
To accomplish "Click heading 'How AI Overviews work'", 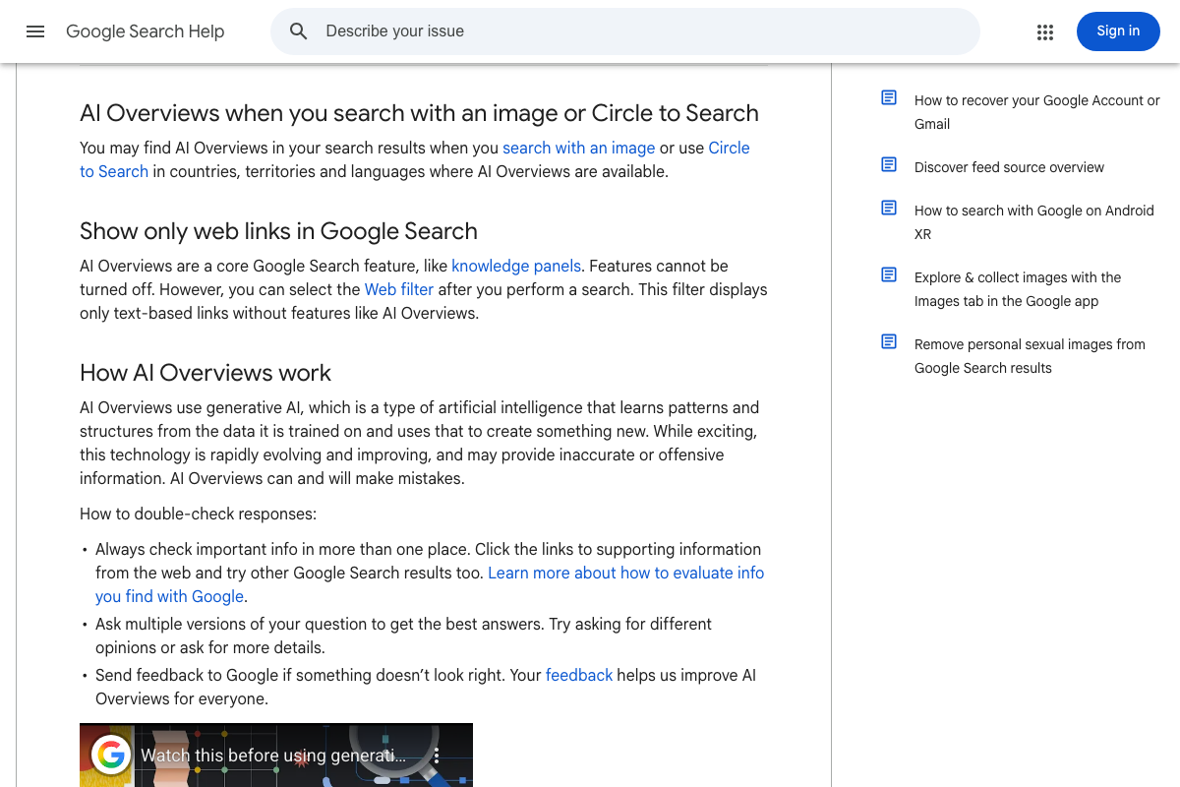I will point(206,373).
